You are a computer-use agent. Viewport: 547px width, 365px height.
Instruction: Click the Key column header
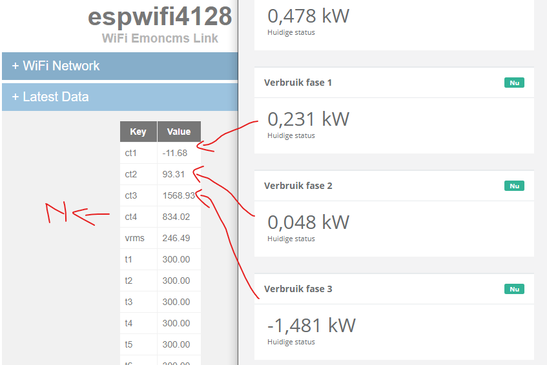tap(138, 132)
